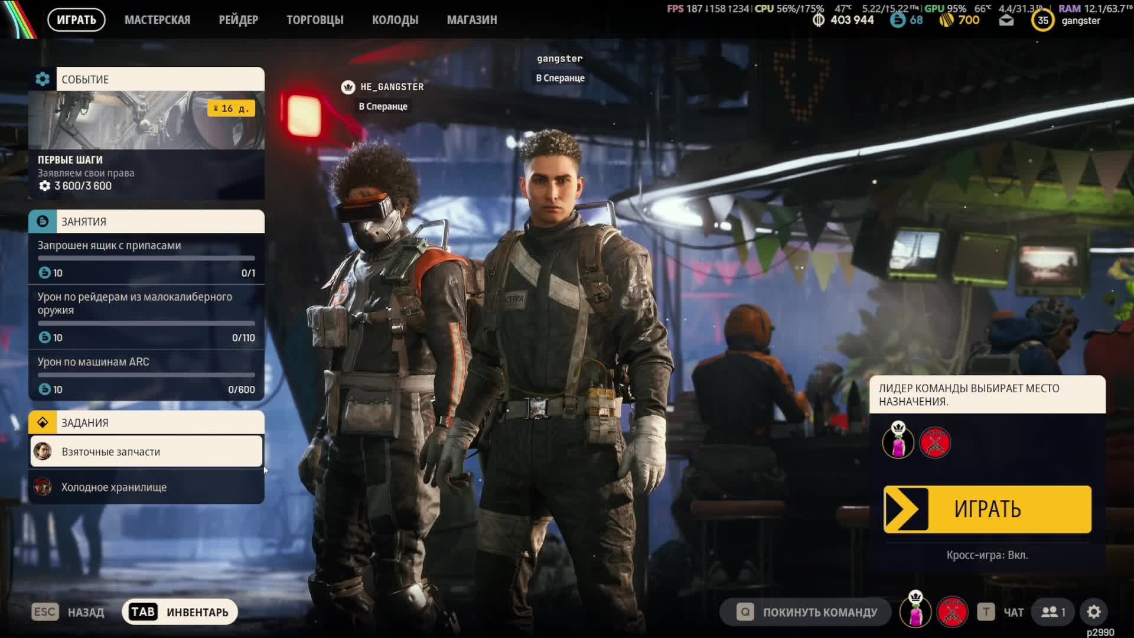
Task: Open the Мастерская tab
Action: [x=157, y=20]
